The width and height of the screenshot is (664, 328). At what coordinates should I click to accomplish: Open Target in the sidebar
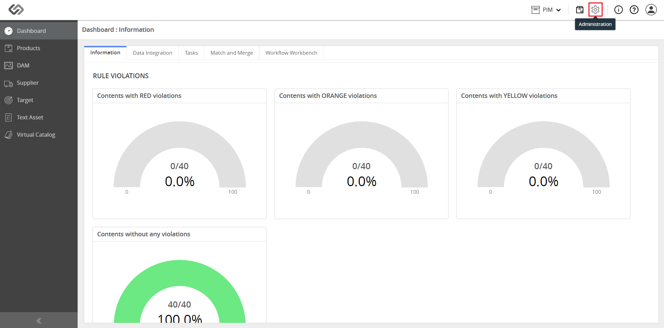click(x=39, y=100)
